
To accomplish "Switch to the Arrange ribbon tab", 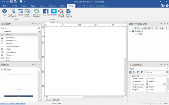I will [x=52, y=6].
